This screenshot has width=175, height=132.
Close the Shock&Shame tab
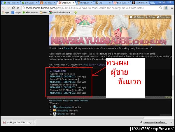pyautogui.click(x=73, y=3)
